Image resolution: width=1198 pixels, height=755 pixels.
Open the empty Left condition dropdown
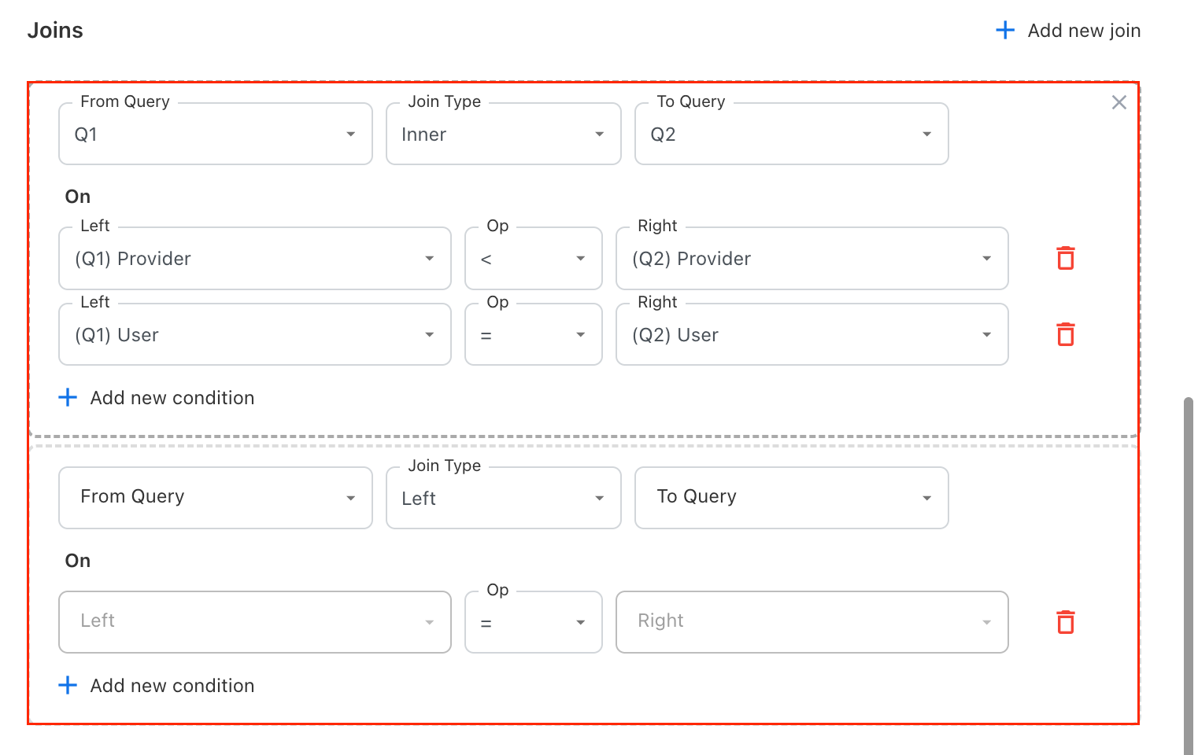point(255,622)
